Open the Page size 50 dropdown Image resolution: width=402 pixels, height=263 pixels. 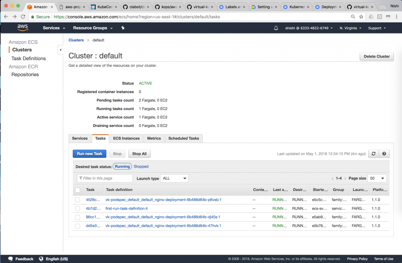pos(377,178)
